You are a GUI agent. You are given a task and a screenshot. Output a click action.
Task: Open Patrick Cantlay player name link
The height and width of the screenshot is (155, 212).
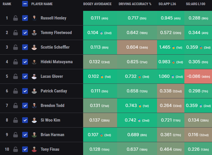pyautogui.click(x=54, y=91)
